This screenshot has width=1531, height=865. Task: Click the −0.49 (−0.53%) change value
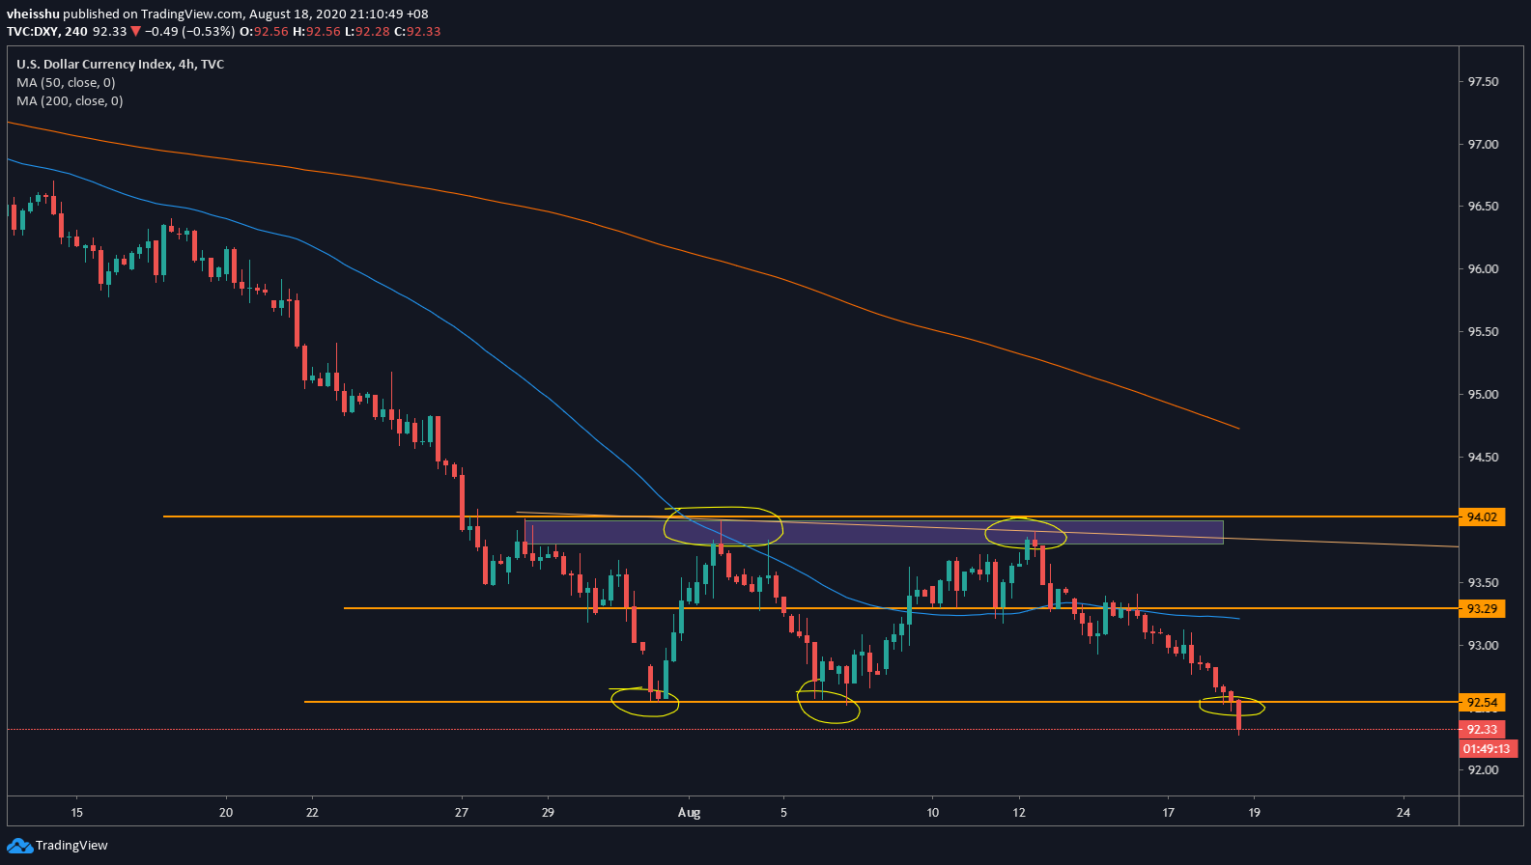(189, 31)
